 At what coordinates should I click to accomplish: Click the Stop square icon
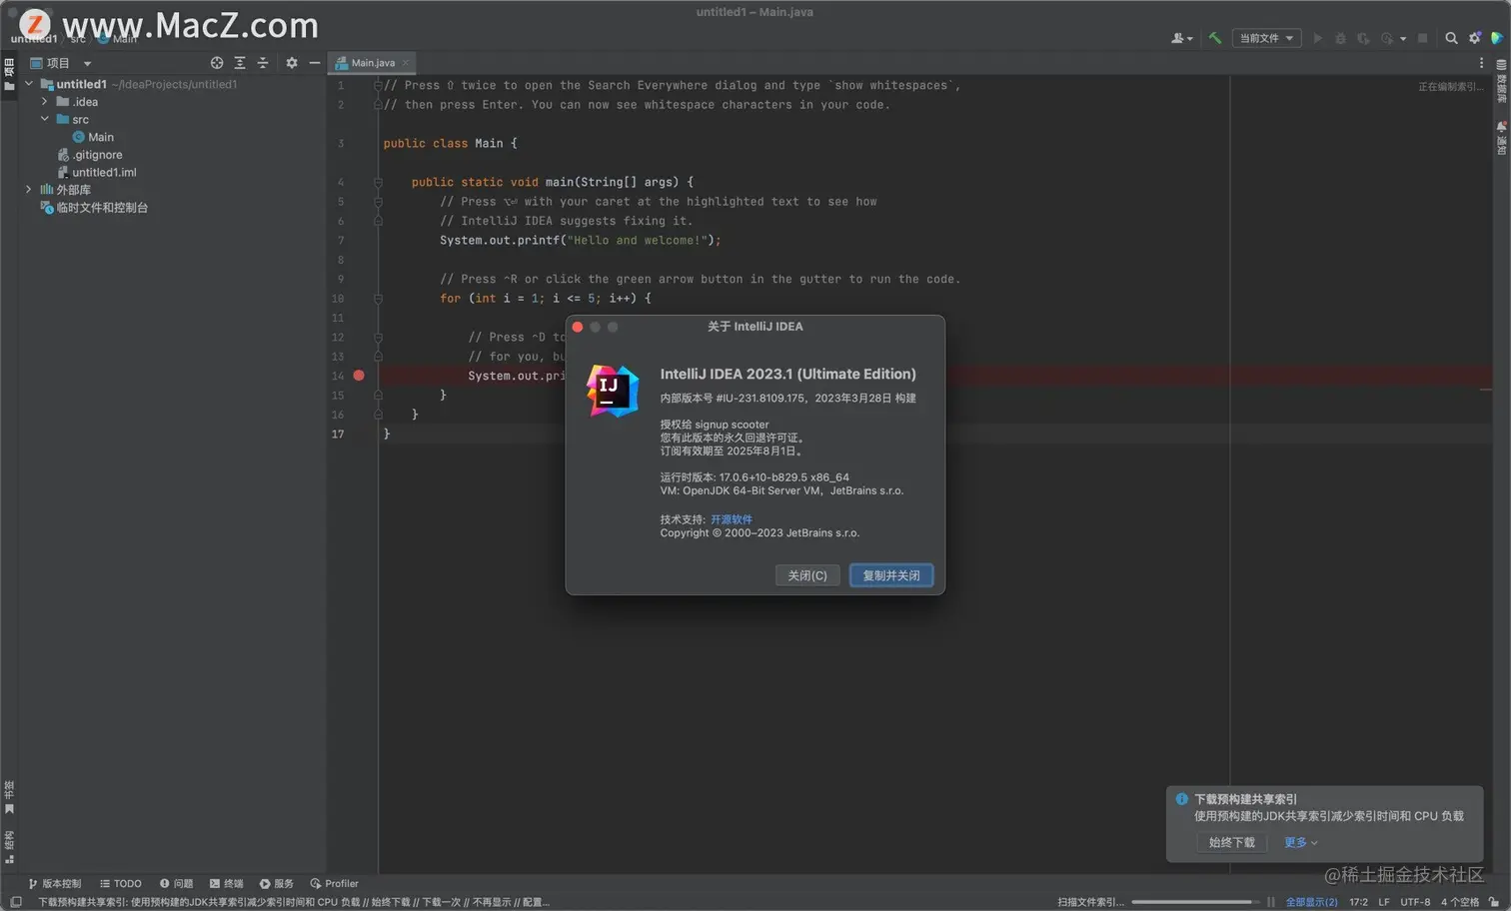click(1423, 38)
